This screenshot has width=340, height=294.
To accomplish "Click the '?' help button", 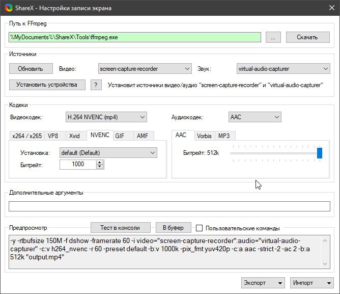I will 96,85.
